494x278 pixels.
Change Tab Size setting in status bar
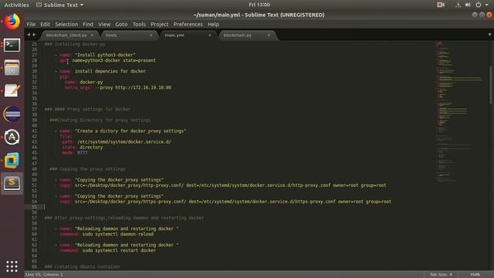click(x=441, y=275)
